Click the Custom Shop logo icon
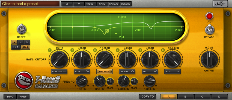232x100 pixels. point(220,4)
